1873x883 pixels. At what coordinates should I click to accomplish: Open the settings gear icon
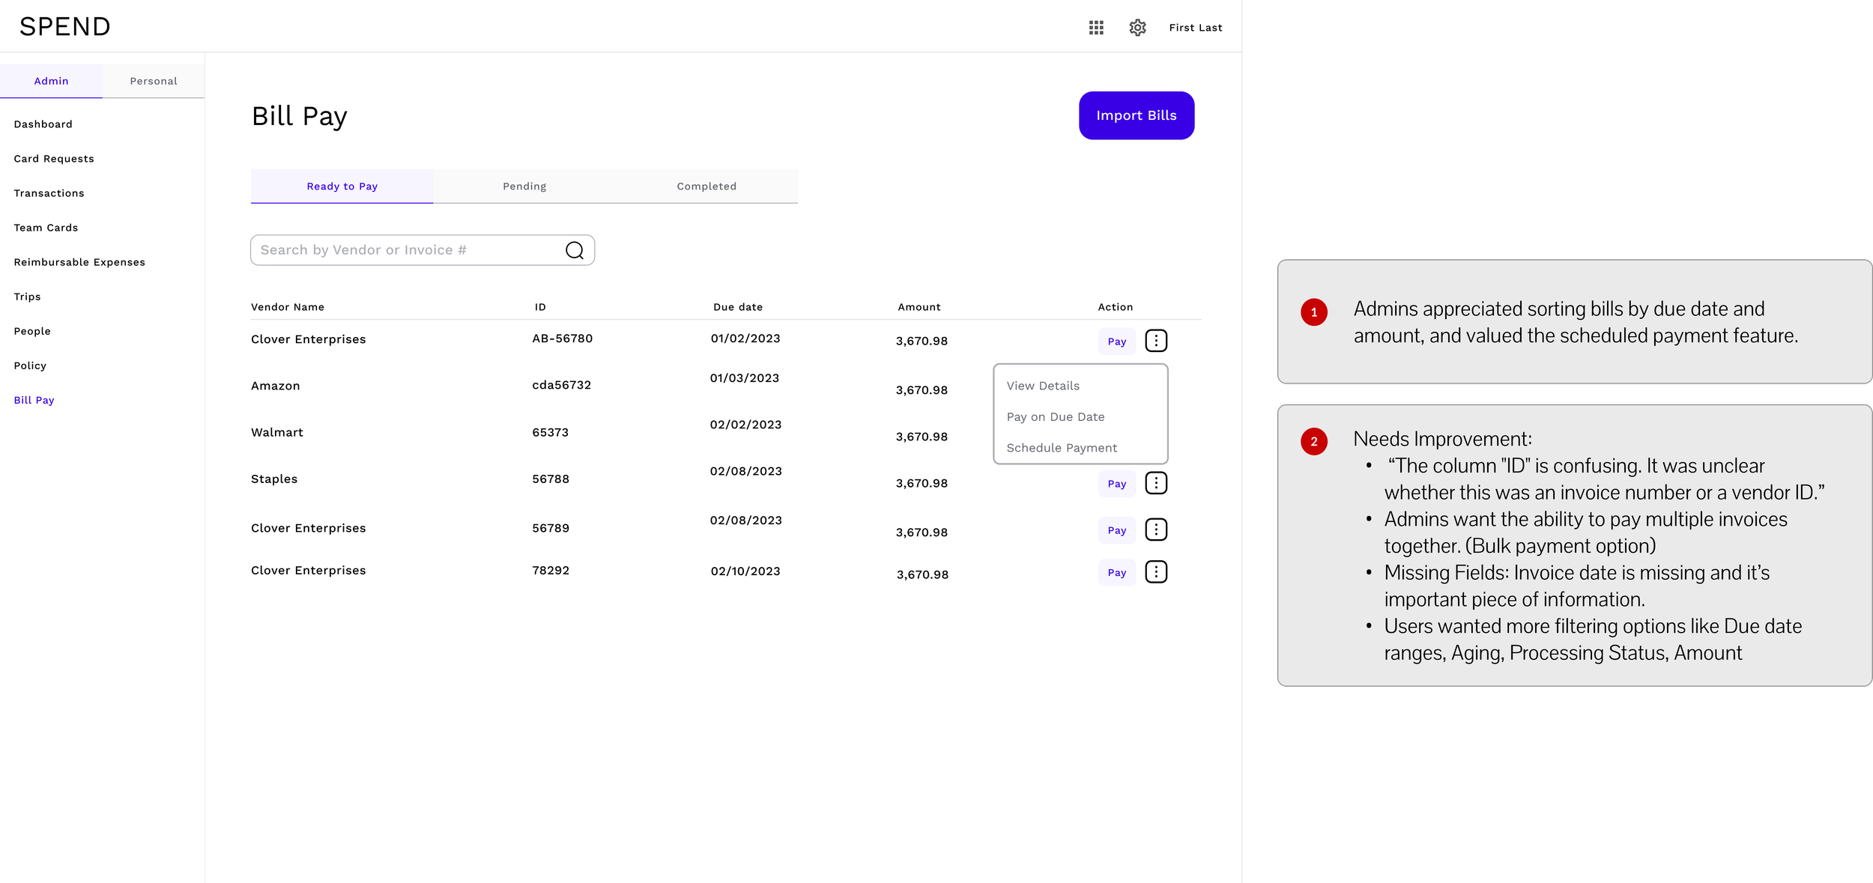(1137, 28)
